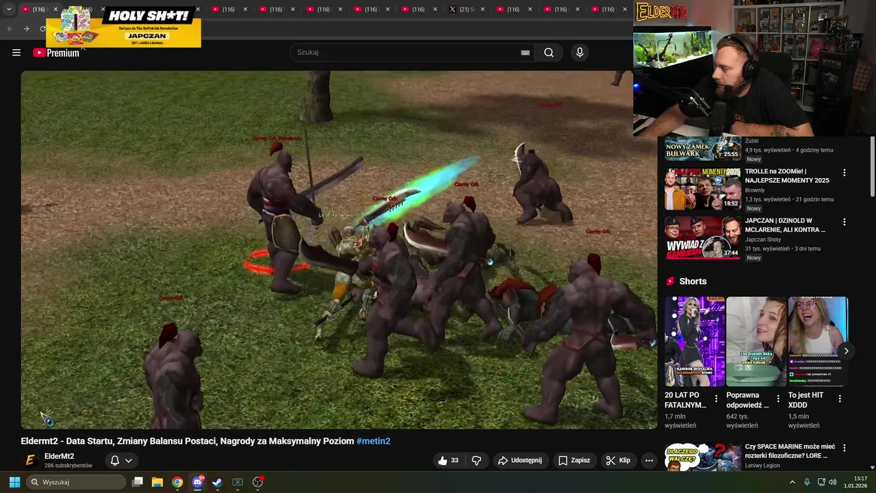Click the 286 subskrybentów text

point(68,466)
